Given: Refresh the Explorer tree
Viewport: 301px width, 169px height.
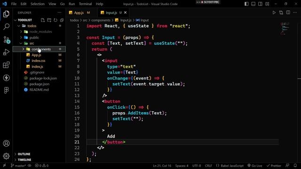Looking at the screenshot, I should coord(55,20).
